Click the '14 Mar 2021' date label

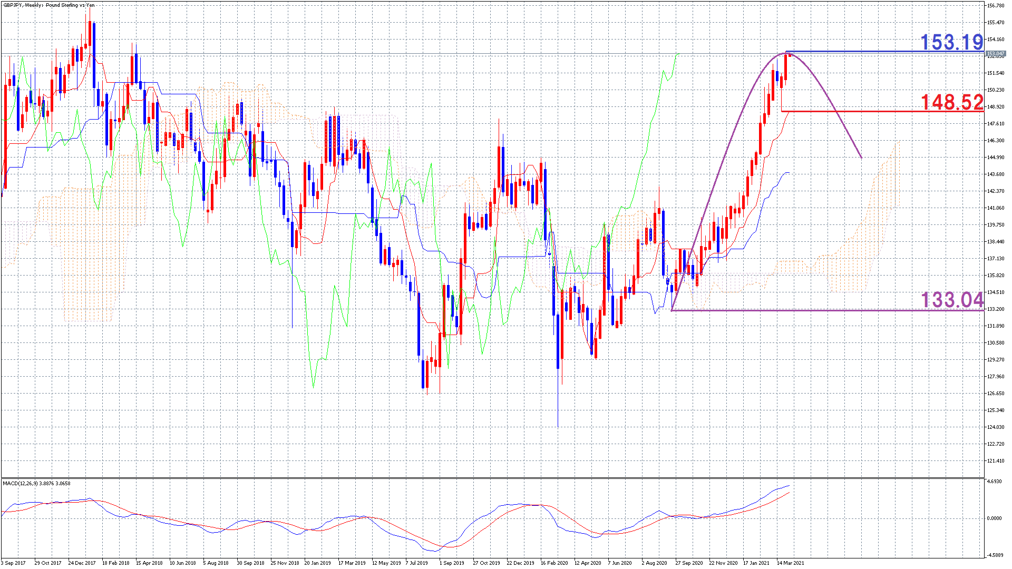[x=790, y=563]
